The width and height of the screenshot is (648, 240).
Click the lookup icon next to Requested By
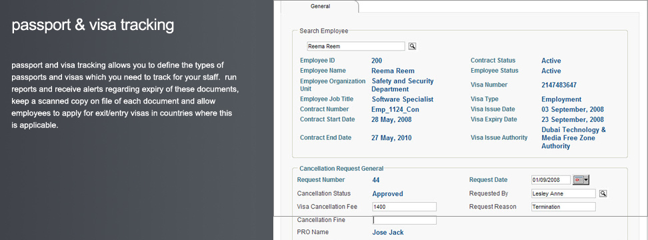coord(603,193)
